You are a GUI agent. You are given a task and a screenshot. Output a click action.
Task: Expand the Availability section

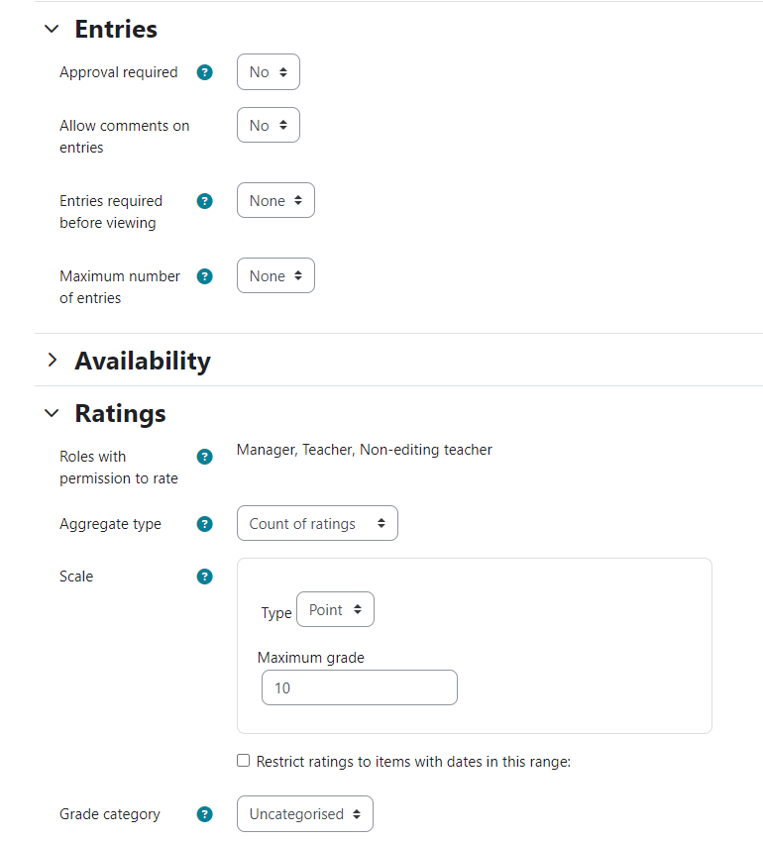(x=53, y=360)
